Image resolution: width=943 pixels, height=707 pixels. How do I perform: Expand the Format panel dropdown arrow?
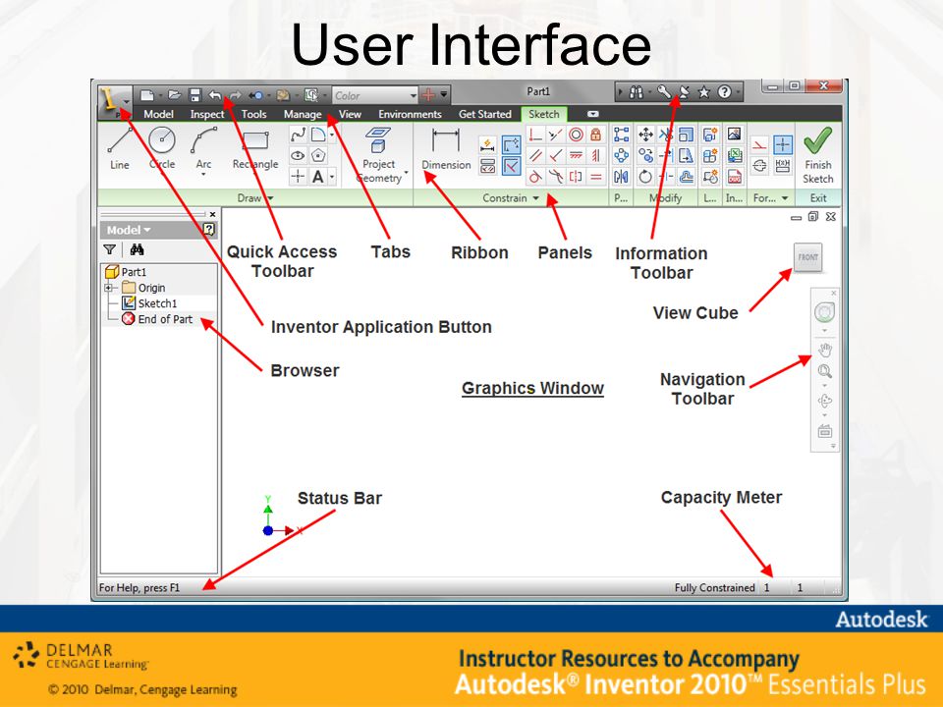tap(785, 197)
